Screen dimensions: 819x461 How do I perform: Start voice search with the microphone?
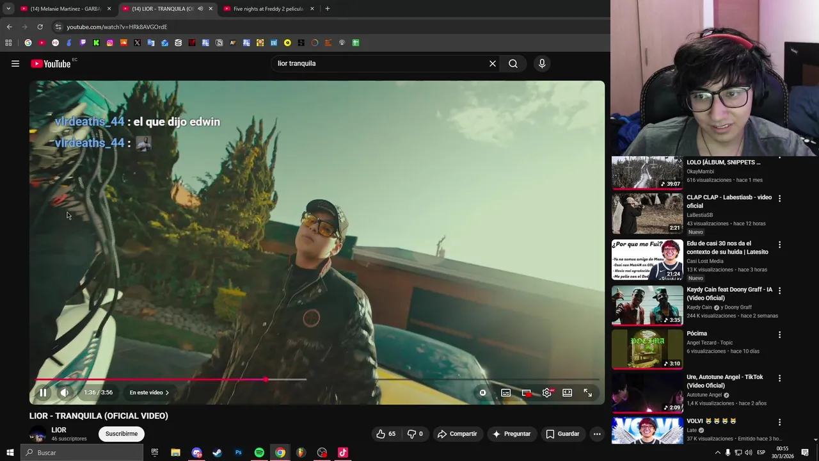542,63
